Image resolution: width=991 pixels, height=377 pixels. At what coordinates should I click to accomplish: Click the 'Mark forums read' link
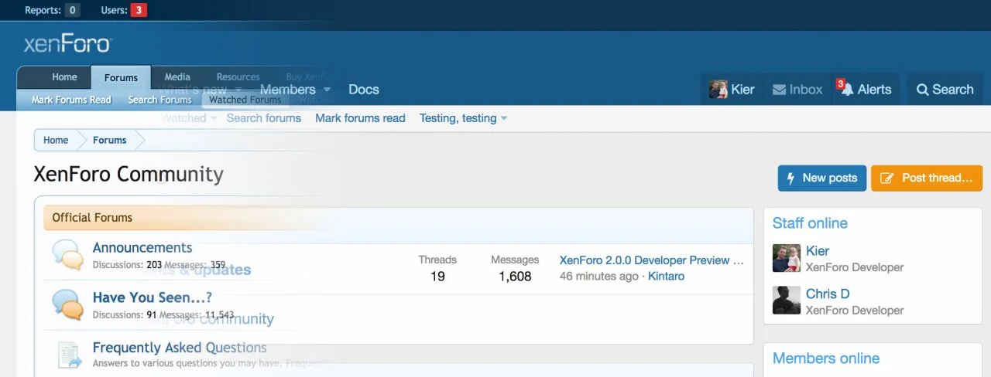[360, 118]
